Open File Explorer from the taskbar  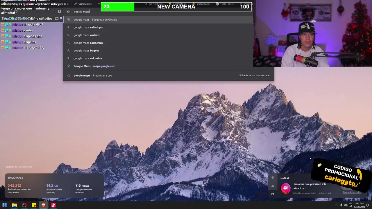(x=14, y=205)
